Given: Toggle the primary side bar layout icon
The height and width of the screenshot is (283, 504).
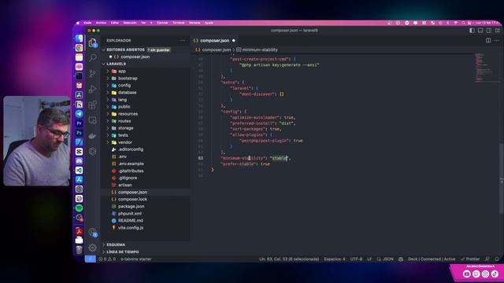Looking at the screenshot, I should coord(472,31).
